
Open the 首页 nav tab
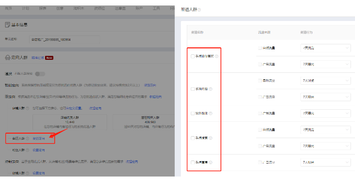click(x=9, y=8)
